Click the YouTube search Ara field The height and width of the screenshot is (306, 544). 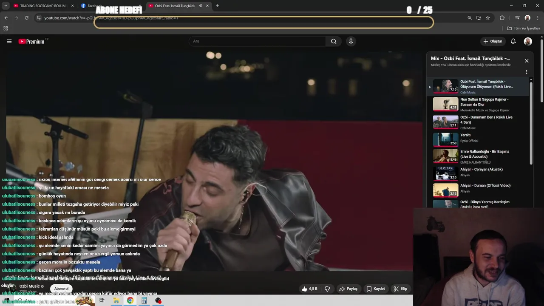click(x=257, y=41)
